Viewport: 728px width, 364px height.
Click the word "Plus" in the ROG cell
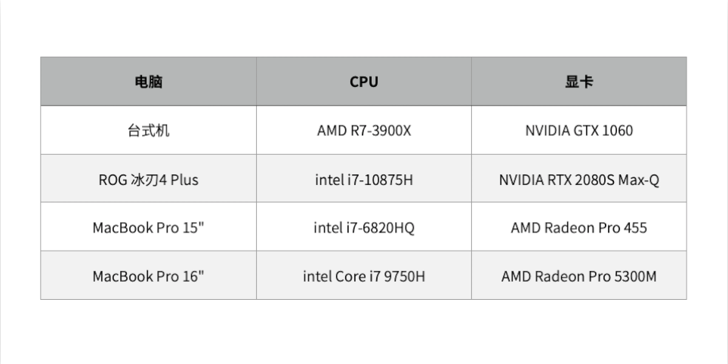pos(184,180)
